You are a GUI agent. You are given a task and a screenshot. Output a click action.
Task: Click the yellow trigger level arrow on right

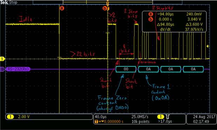[208, 46]
